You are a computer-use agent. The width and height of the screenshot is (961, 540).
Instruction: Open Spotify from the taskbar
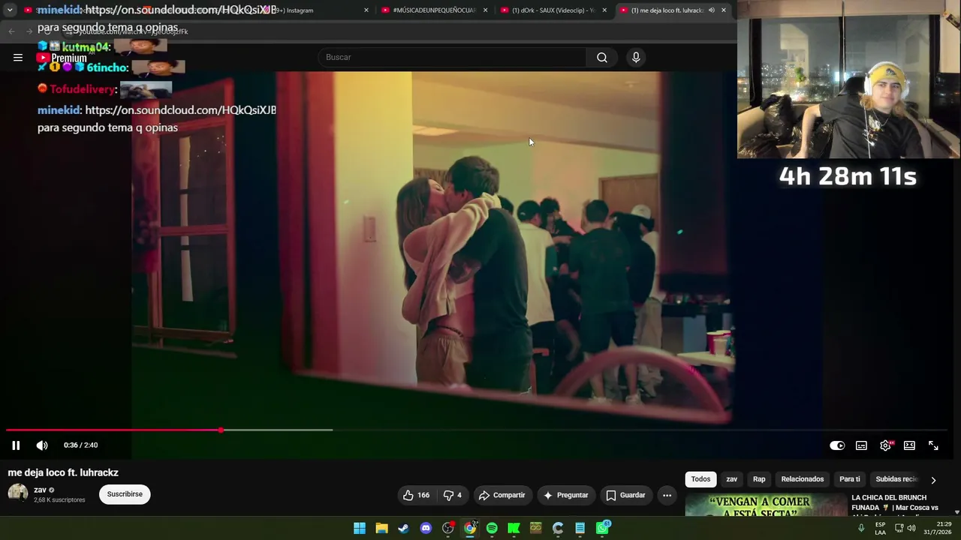tap(492, 529)
